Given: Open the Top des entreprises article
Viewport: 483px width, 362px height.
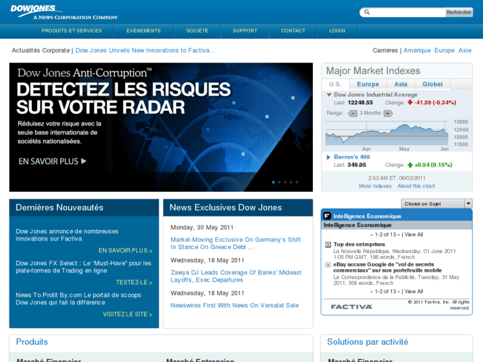Looking at the screenshot, I should (359, 244).
